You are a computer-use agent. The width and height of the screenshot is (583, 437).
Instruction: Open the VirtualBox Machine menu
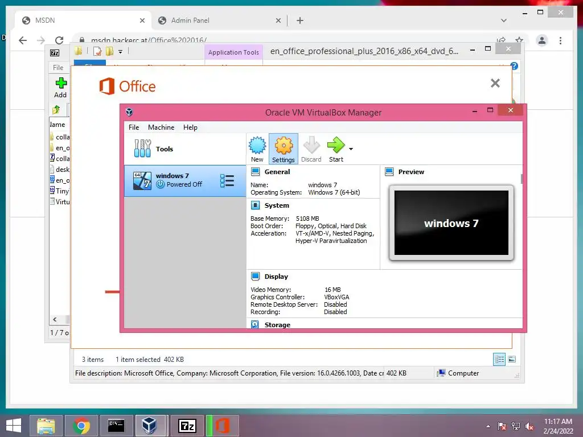point(161,127)
